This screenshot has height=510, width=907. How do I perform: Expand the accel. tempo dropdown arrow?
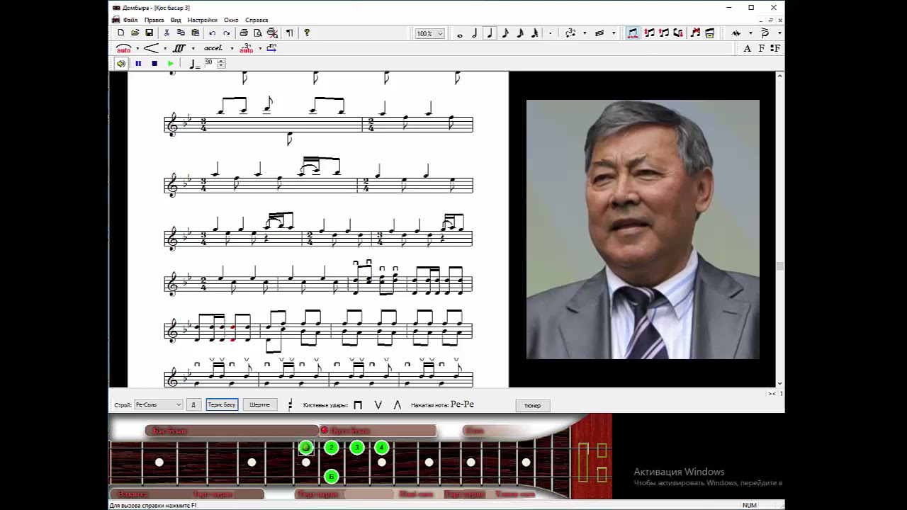click(x=232, y=49)
